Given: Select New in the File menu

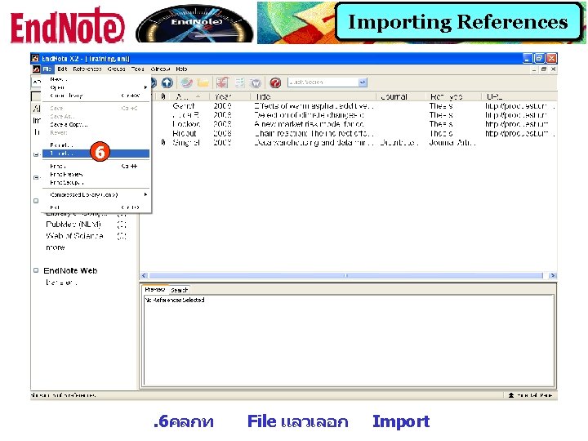Looking at the screenshot, I should coord(96,79).
